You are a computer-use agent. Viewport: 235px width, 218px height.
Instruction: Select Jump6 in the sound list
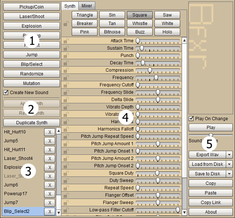click(x=11, y=185)
